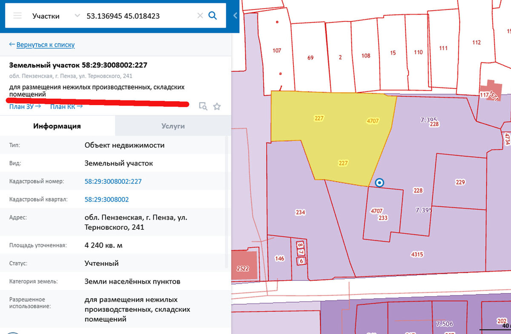Viewport: 511px width, 334px height.
Task: Open the Вернуться к списку link
Action: pos(45,44)
